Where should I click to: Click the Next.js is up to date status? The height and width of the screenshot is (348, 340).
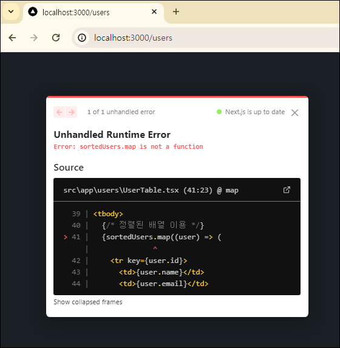click(251, 112)
